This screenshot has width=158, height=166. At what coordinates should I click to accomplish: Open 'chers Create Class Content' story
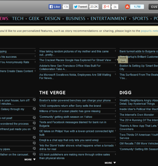[17, 71]
